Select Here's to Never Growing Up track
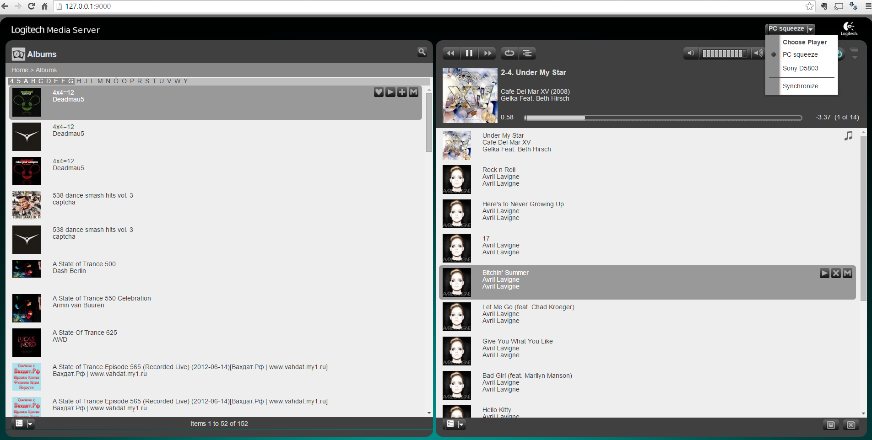The image size is (872, 440). click(523, 204)
